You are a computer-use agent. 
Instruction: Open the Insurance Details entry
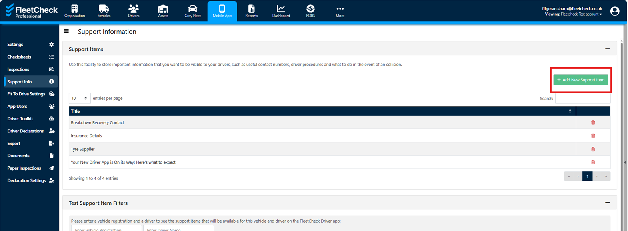(86, 136)
